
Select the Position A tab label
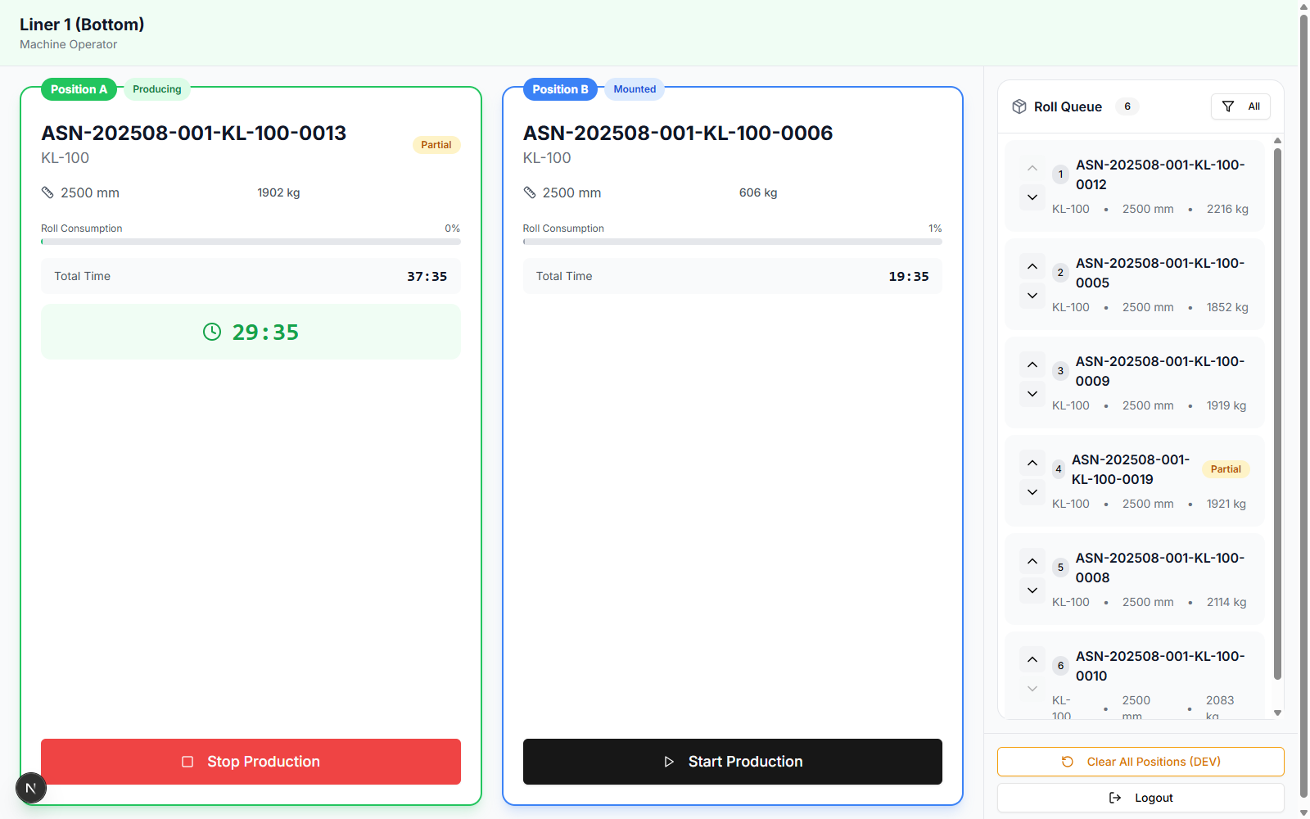[79, 89]
